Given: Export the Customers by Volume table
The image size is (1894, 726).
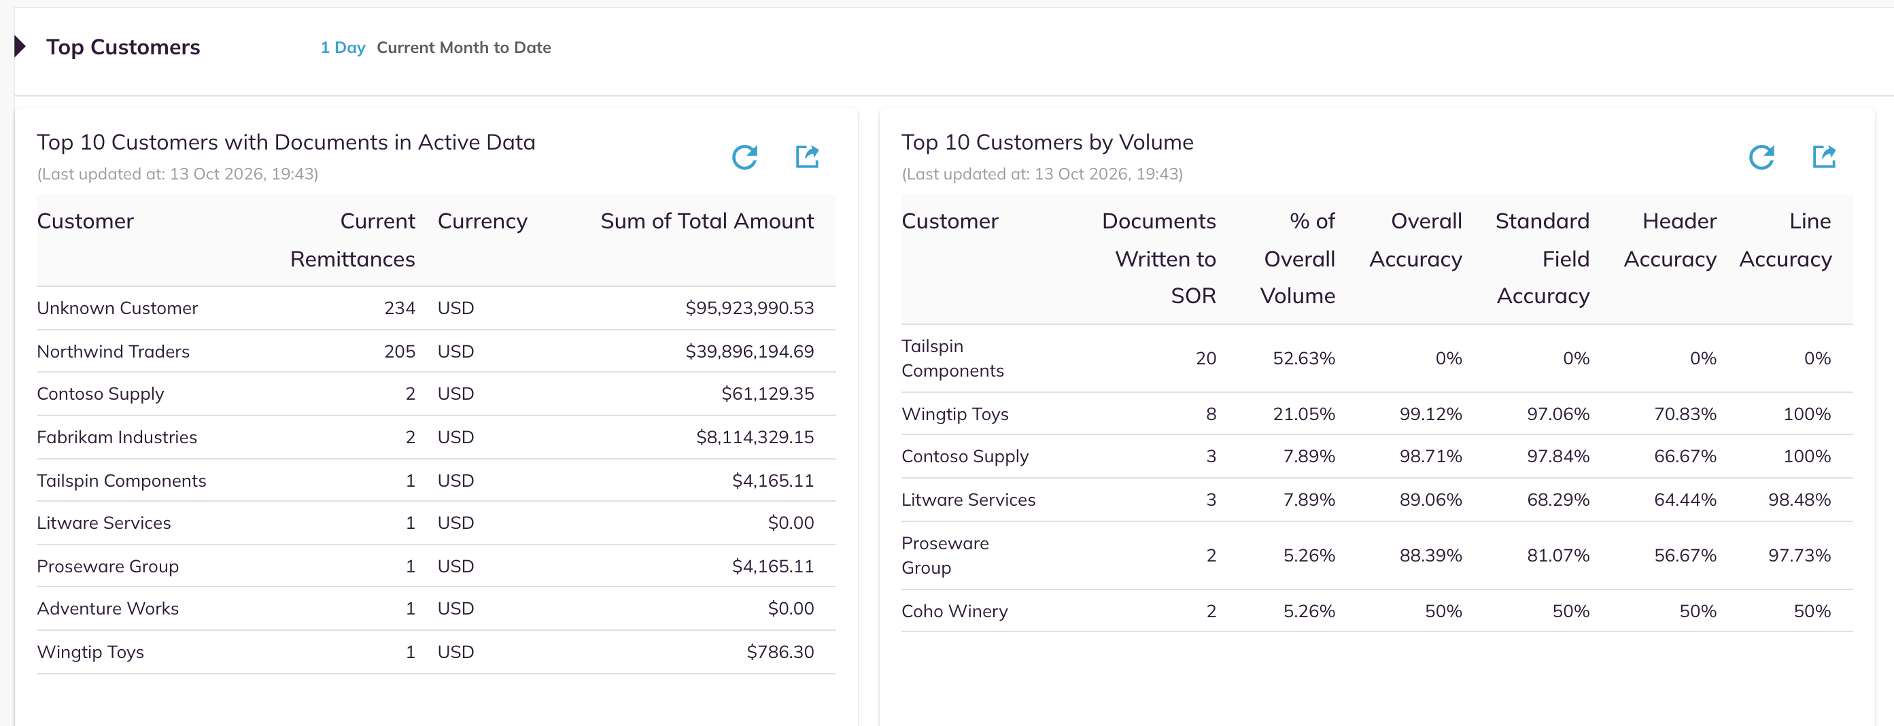Looking at the screenshot, I should click(1824, 156).
